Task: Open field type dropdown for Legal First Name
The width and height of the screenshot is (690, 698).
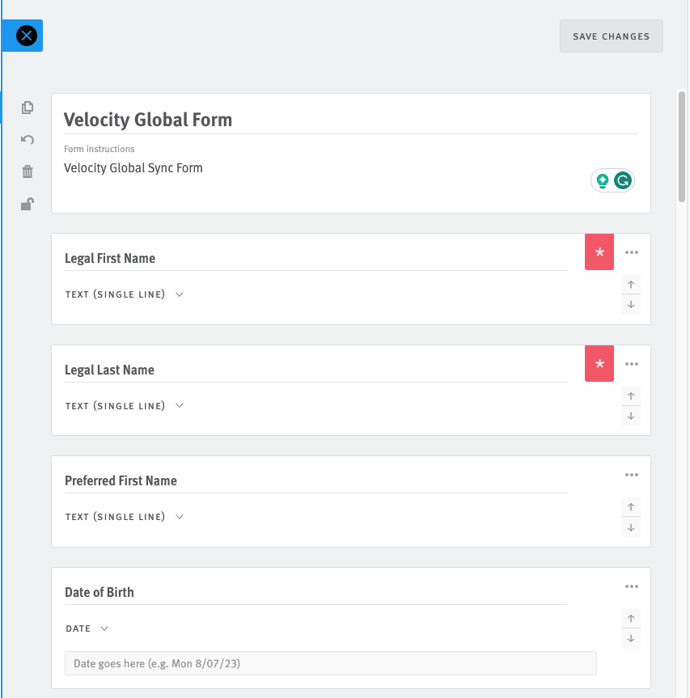Action: 125,294
